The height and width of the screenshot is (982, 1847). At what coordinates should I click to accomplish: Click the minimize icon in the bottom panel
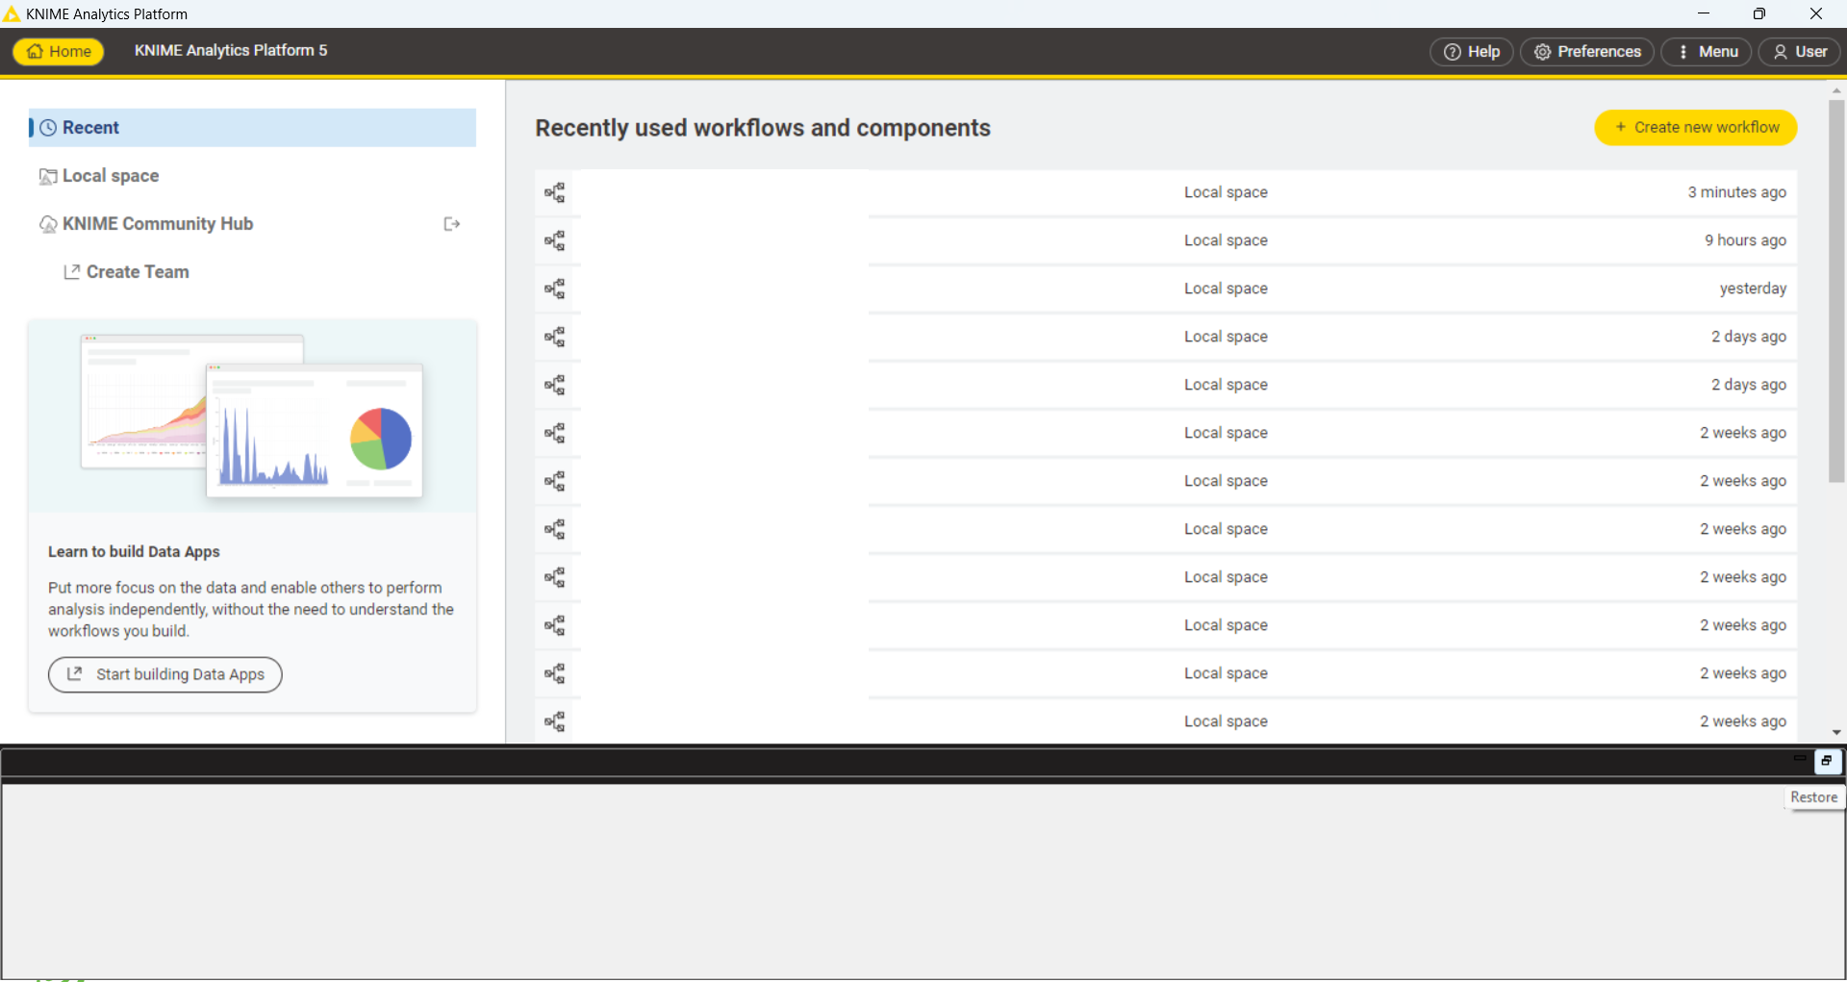(1799, 759)
